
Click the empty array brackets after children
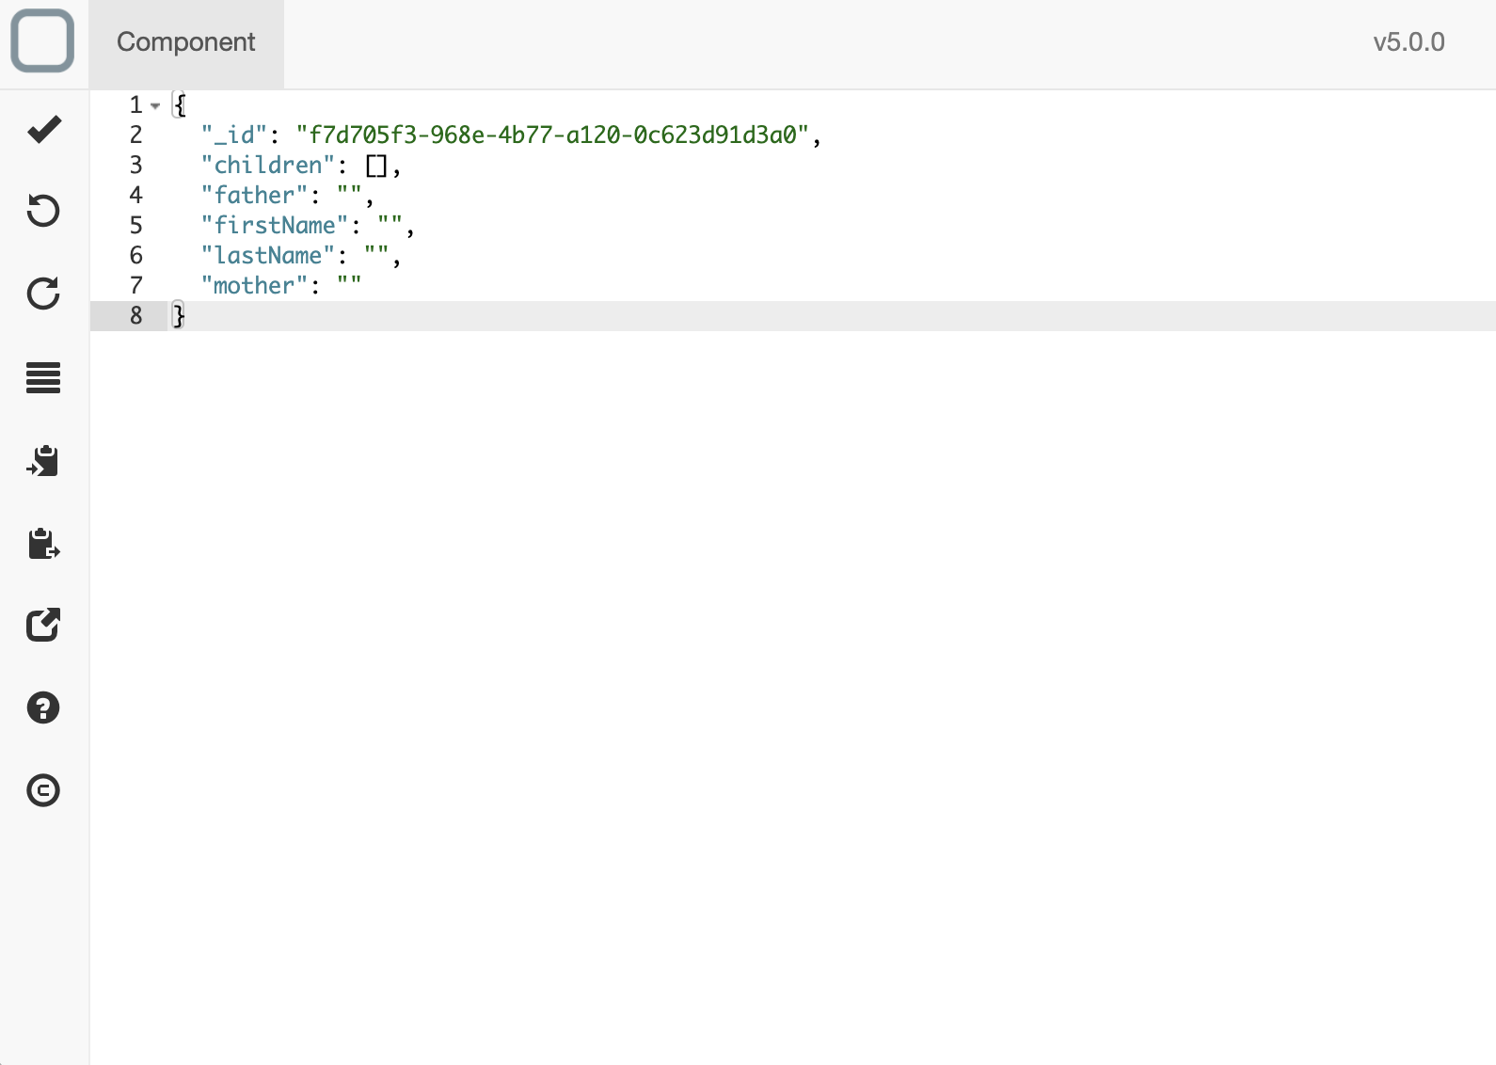click(x=376, y=167)
